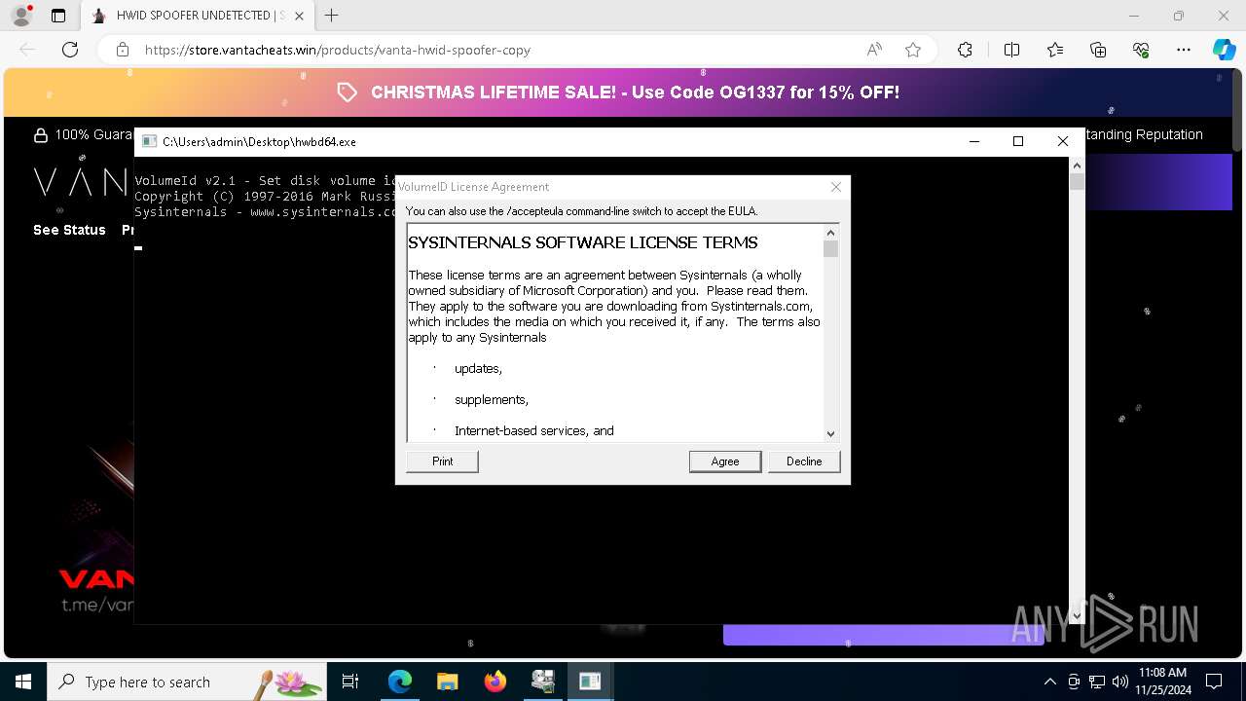Image resolution: width=1246 pixels, height=701 pixels.
Task: Click the installer app taskbar icon
Action: (x=542, y=682)
